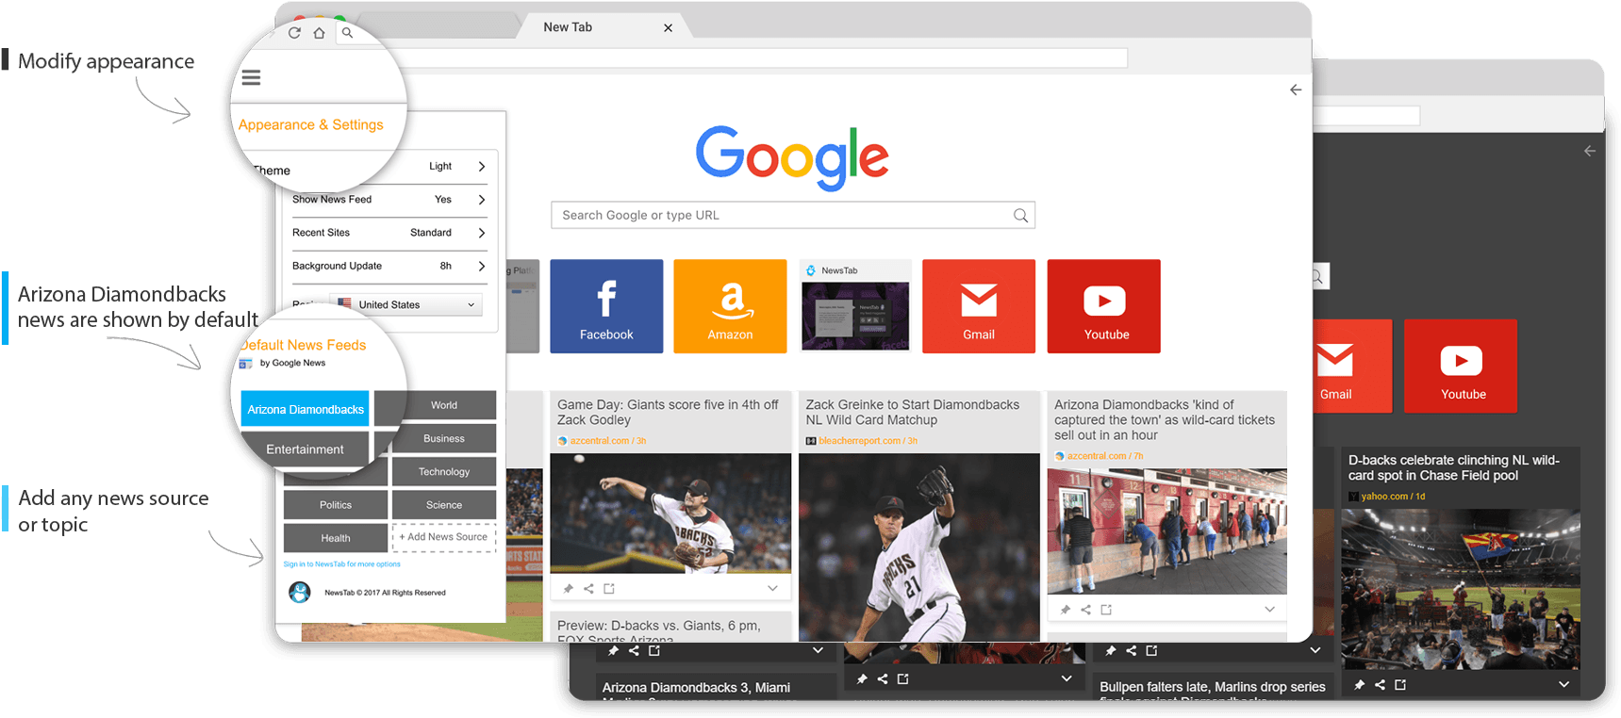Open the Facebook shortcut tile
Screen dimensions: 1621x718
coord(606,306)
